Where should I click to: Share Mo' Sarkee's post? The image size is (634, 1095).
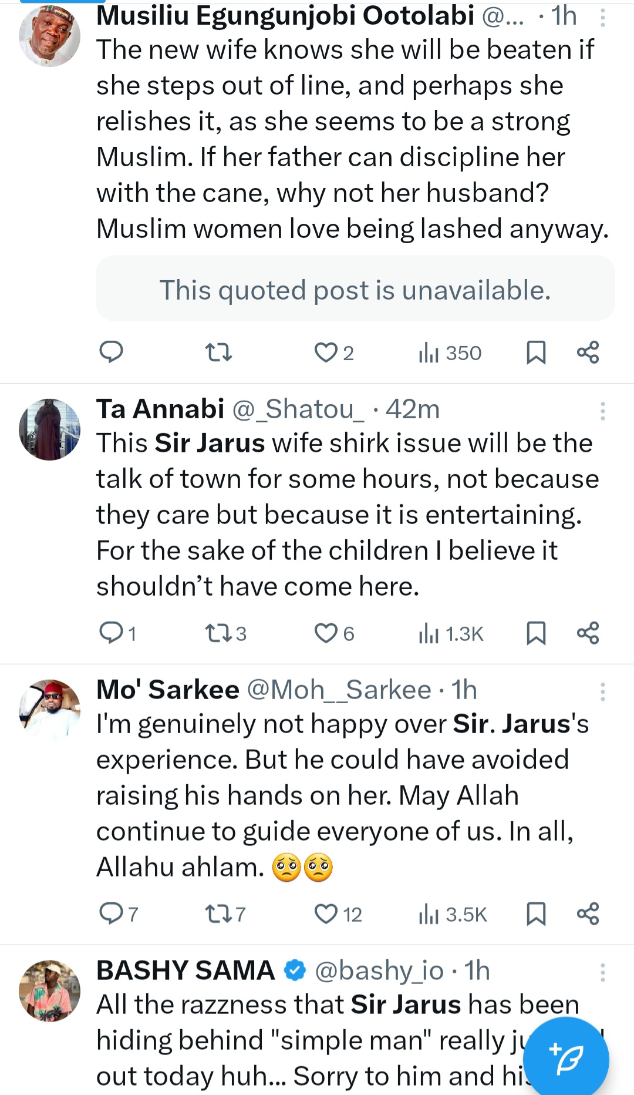tap(588, 914)
